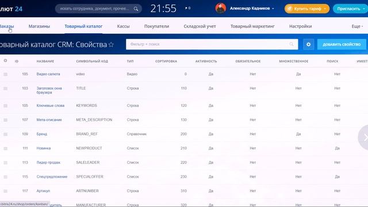
Task: Expand the Еще menu
Action: pyautogui.click(x=357, y=26)
